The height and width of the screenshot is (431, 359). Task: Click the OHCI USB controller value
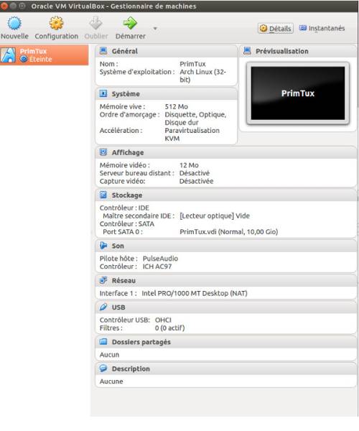pyautogui.click(x=163, y=320)
